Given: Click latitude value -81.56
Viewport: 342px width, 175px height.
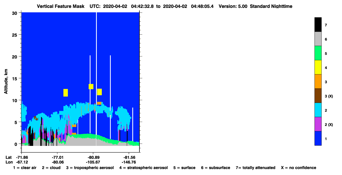Looking at the screenshot, I should 129,157.
